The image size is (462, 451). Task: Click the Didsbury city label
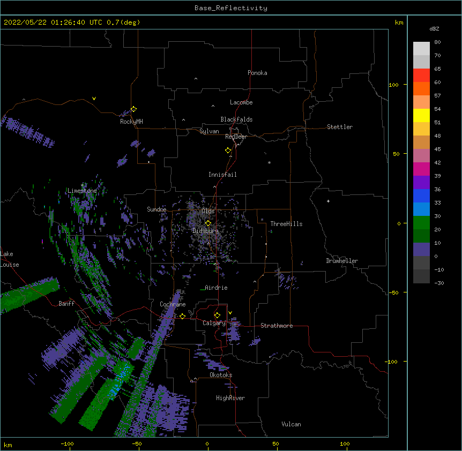(205, 231)
